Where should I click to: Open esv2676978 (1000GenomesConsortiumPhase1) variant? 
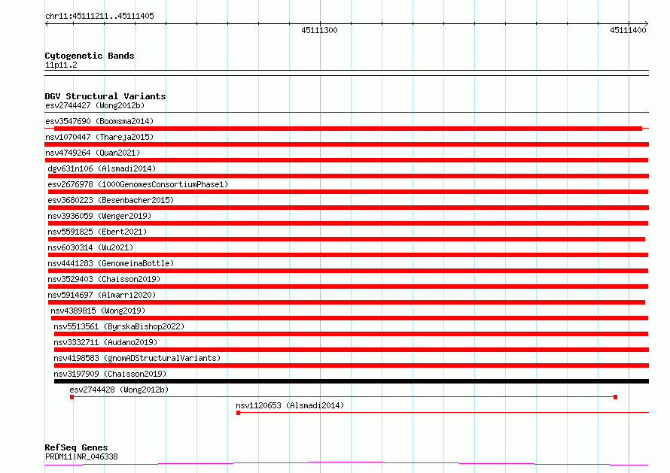coord(138,184)
